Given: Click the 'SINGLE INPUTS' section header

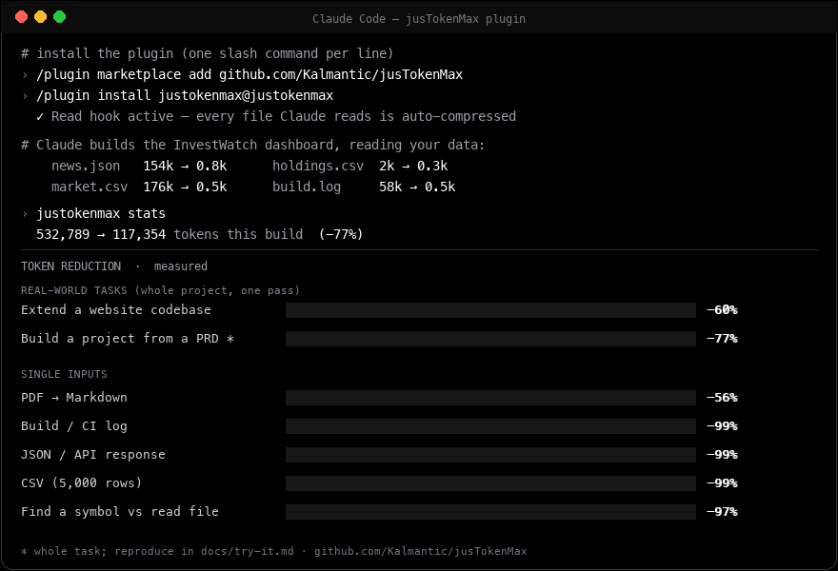Looking at the screenshot, I should [x=64, y=374].
